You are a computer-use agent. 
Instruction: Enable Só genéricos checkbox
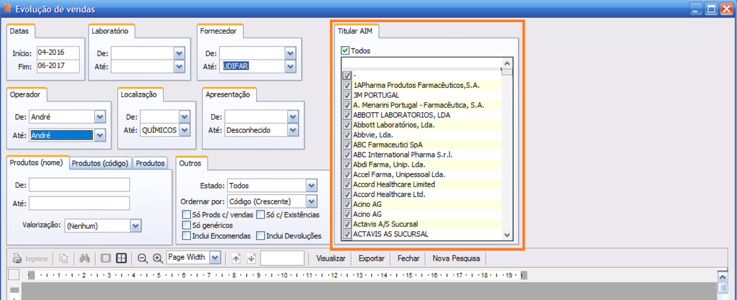pos(186,225)
